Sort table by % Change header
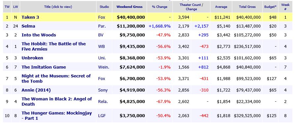 click(160, 7)
